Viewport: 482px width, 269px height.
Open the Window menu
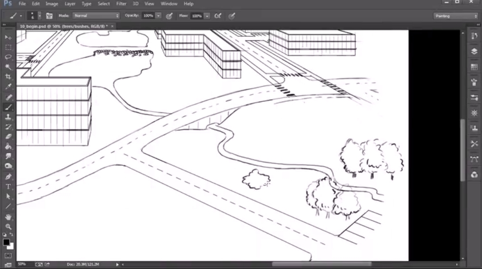pyautogui.click(x=169, y=4)
